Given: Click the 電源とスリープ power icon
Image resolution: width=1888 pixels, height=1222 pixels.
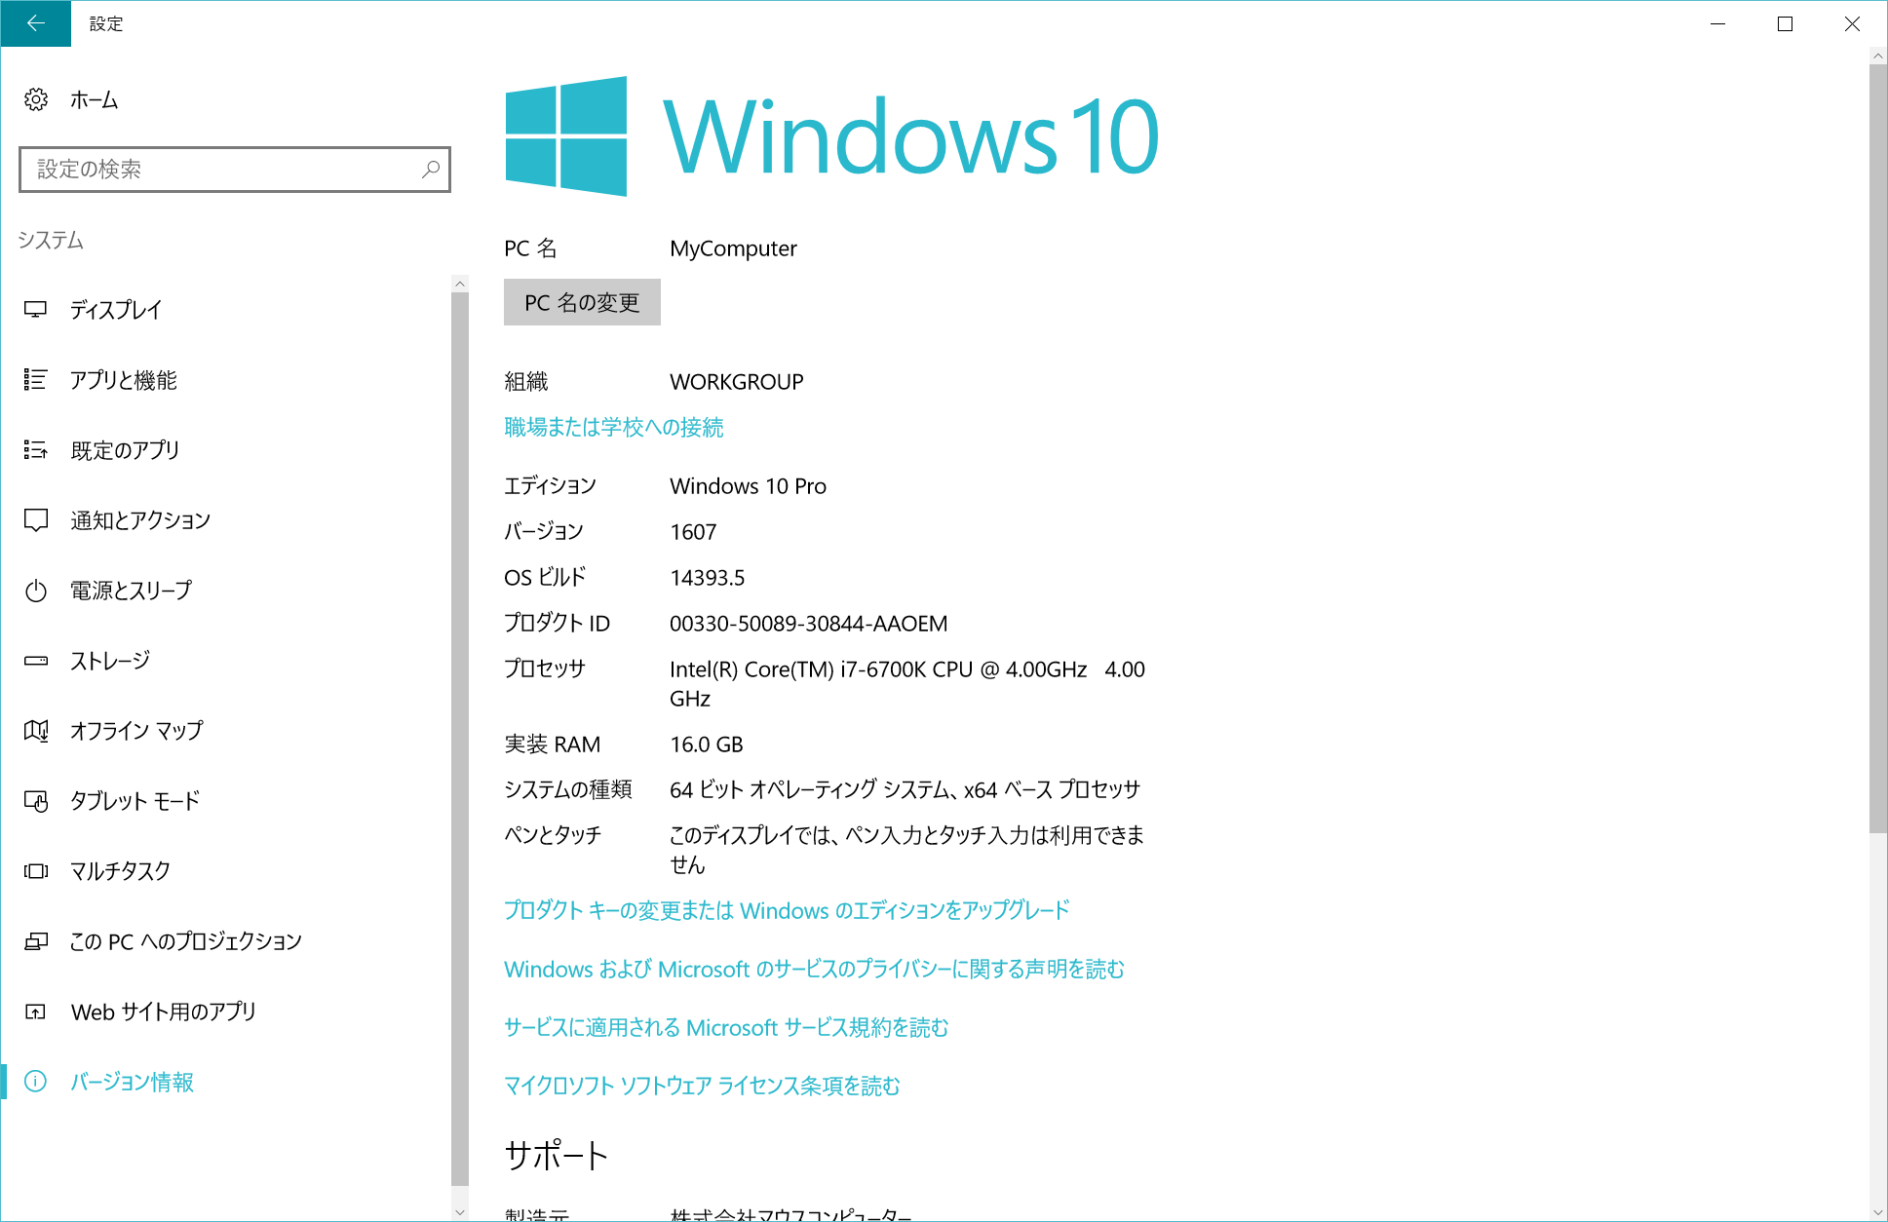Looking at the screenshot, I should [36, 591].
